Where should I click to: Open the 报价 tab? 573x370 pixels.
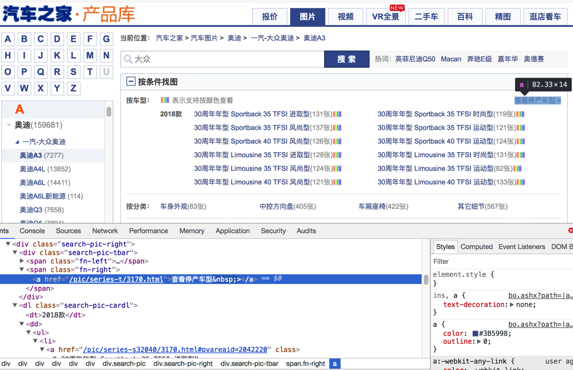[270, 16]
